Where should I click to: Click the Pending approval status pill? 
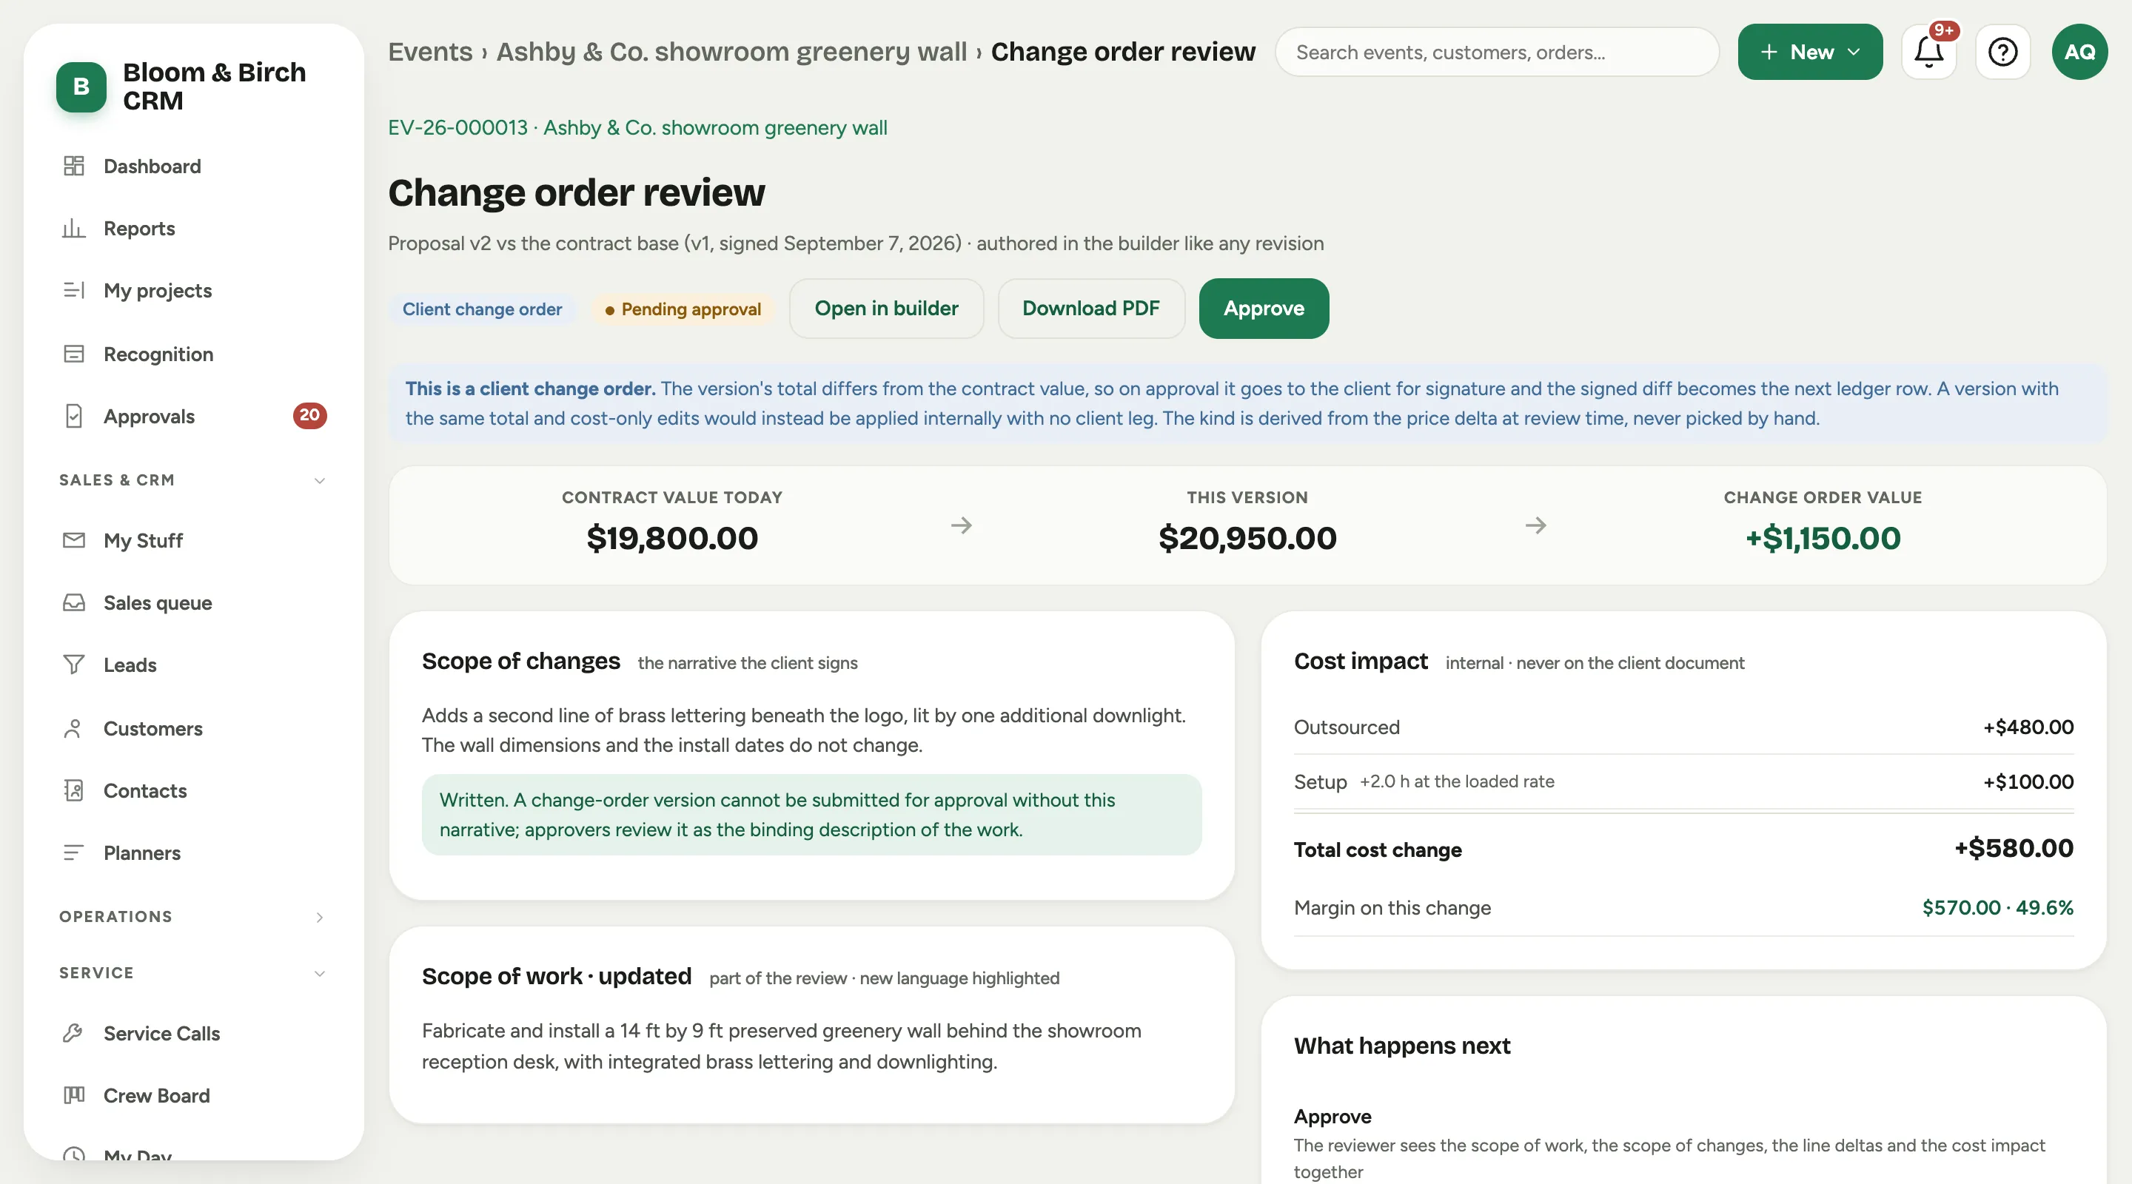click(x=683, y=309)
